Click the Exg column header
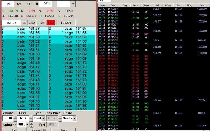This screenshot has height=131, width=210. pos(124,5)
